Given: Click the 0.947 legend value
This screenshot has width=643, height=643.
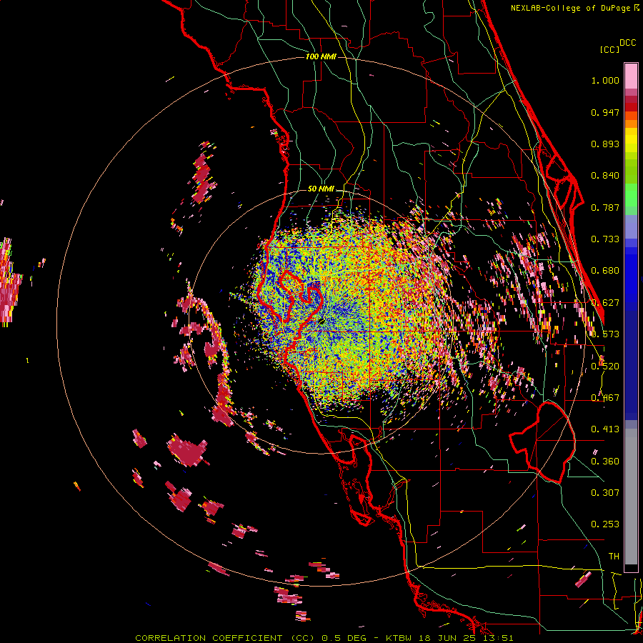Looking at the screenshot, I should (605, 112).
